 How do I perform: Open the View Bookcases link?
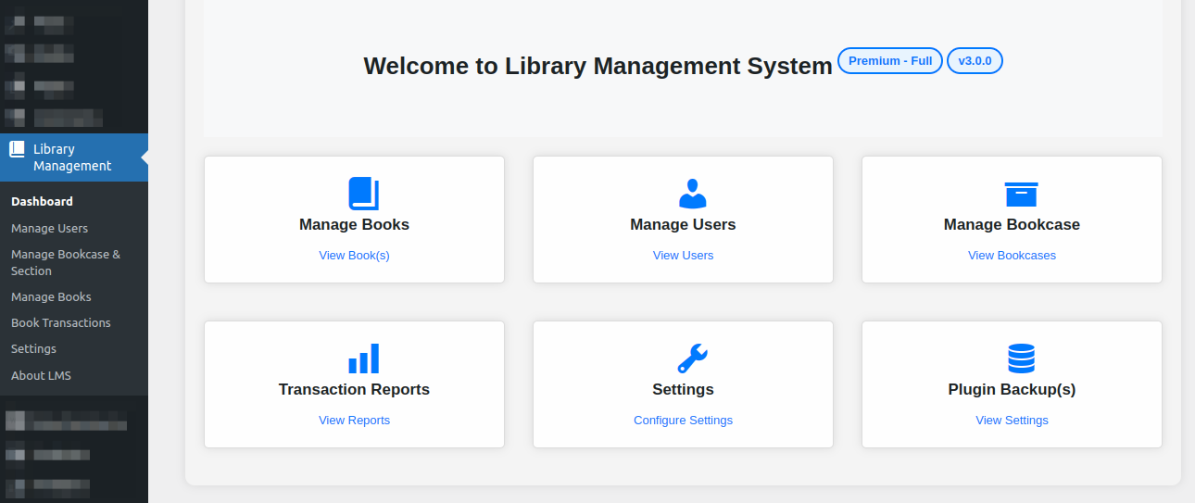coord(1012,256)
